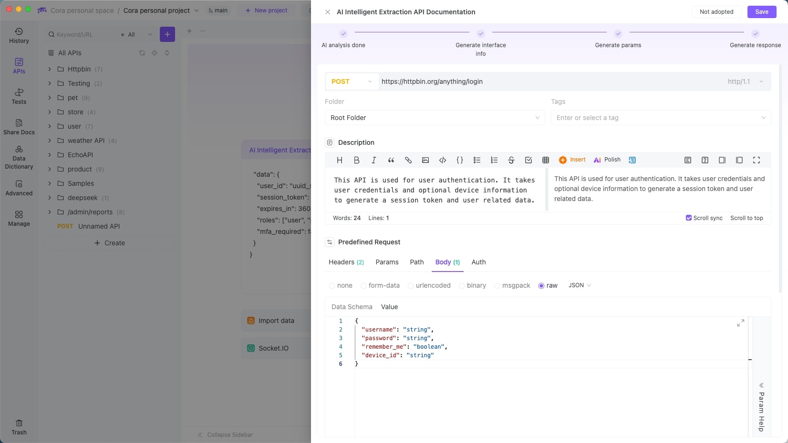The image size is (788, 443).
Task: Open the Cora personal project dropdown
Action: pyautogui.click(x=161, y=10)
